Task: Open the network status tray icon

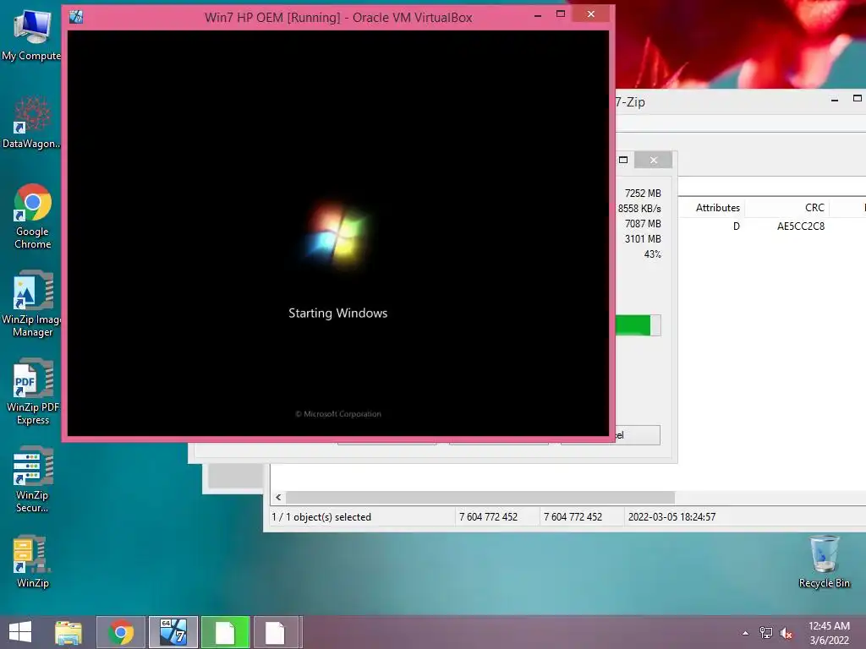Action: click(766, 633)
